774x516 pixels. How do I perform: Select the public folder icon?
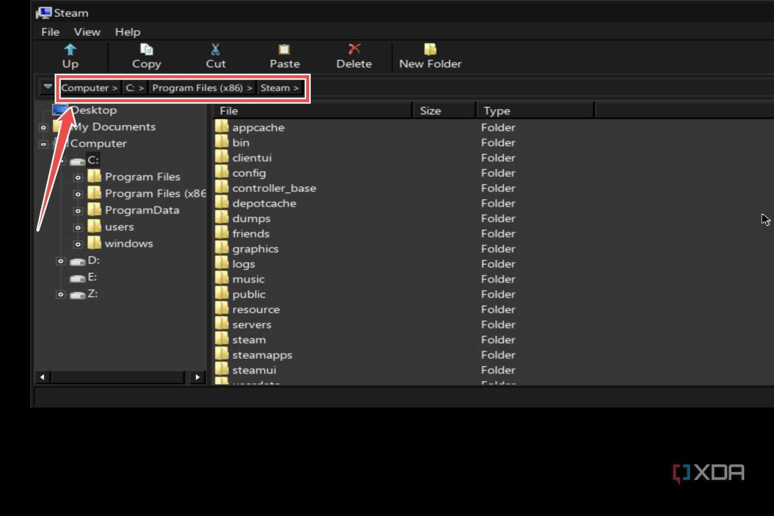[221, 293]
